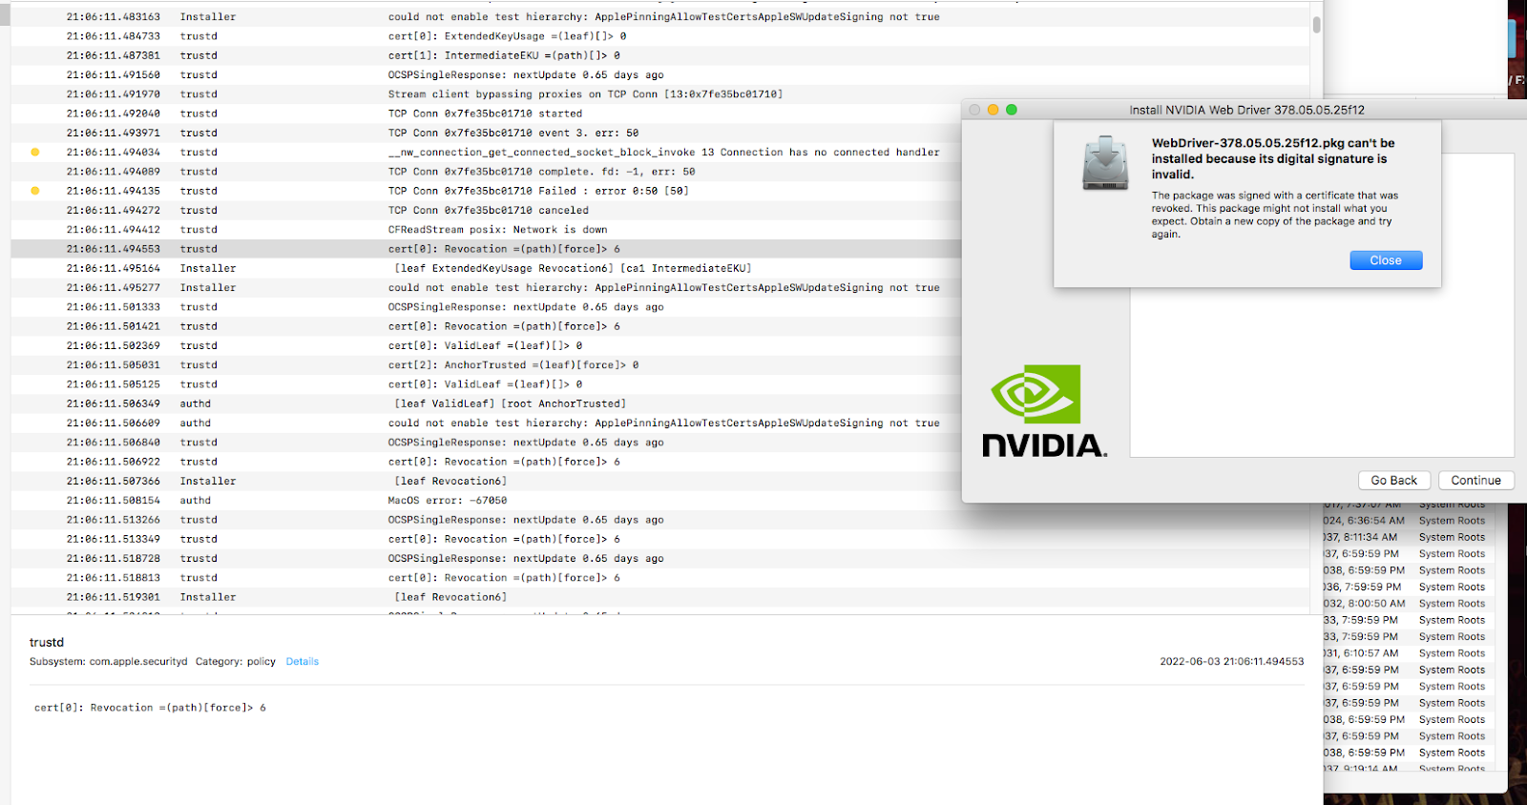Image resolution: width=1527 pixels, height=805 pixels.
Task: Open the Details link in log detail pane
Action: point(302,661)
